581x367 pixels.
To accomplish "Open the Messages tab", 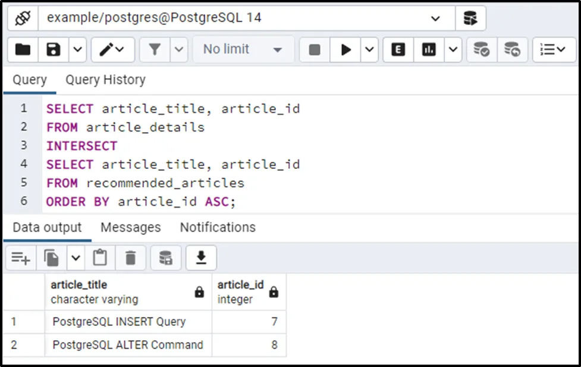I will tap(130, 227).
